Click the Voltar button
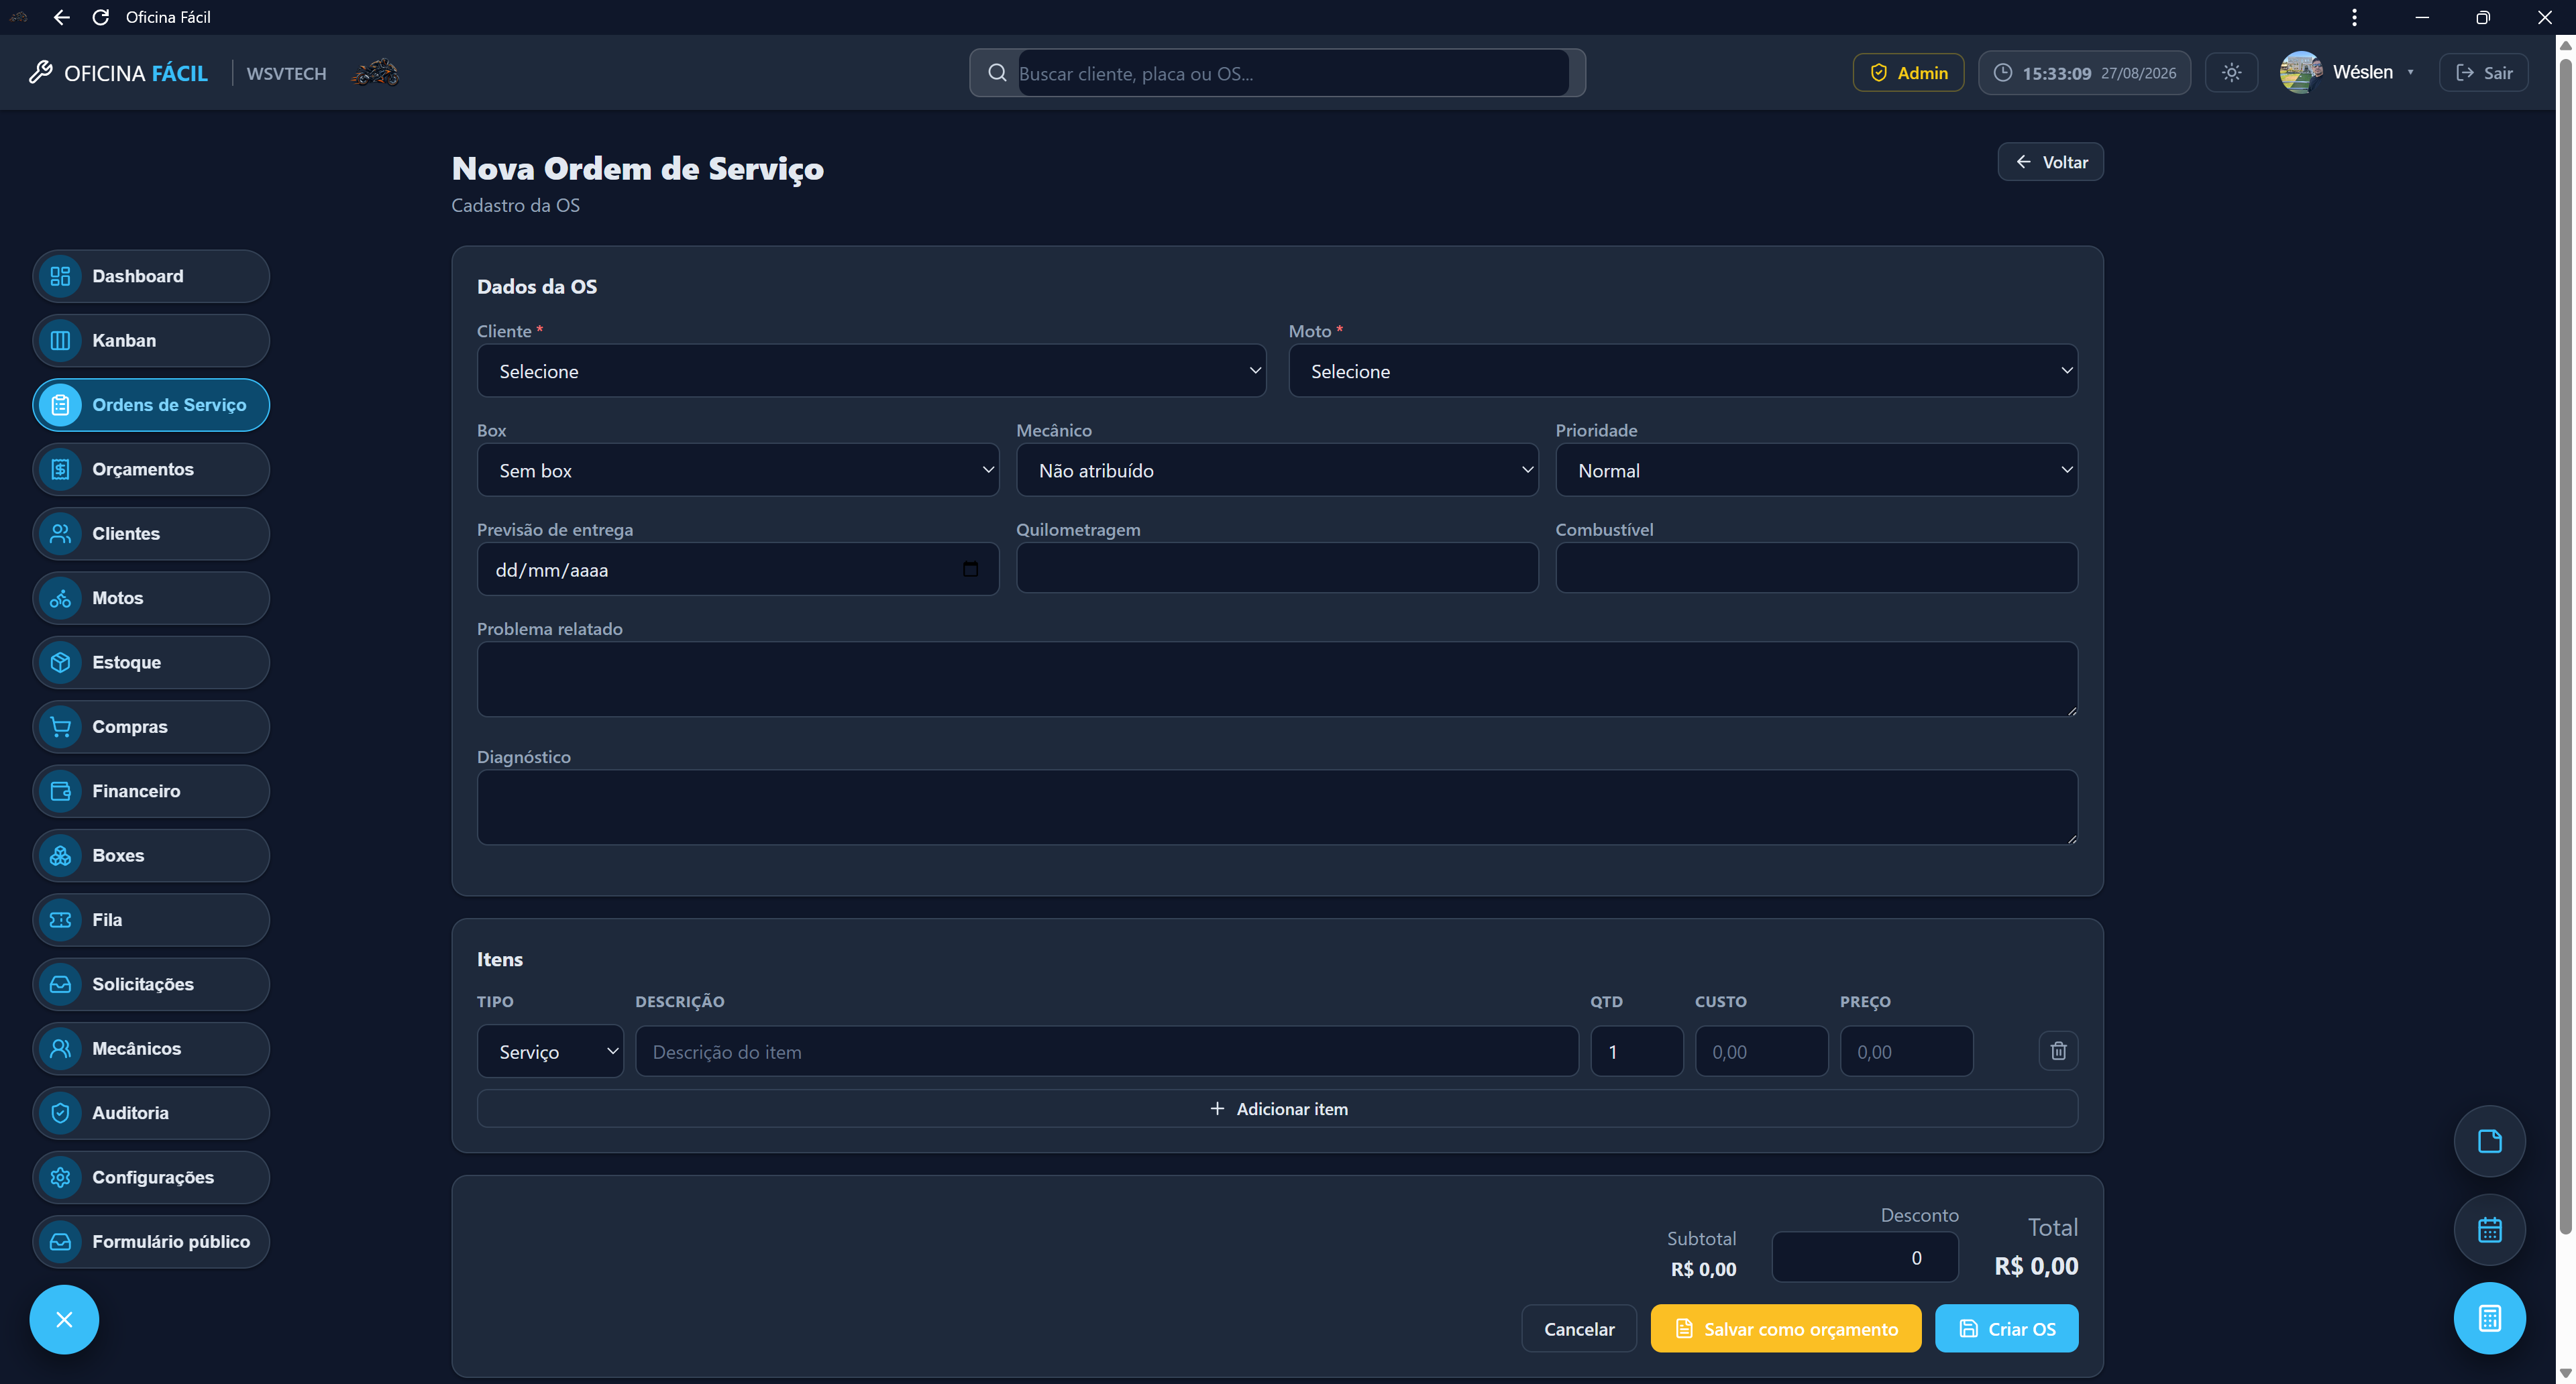2576x1384 pixels. pyautogui.click(x=2050, y=162)
